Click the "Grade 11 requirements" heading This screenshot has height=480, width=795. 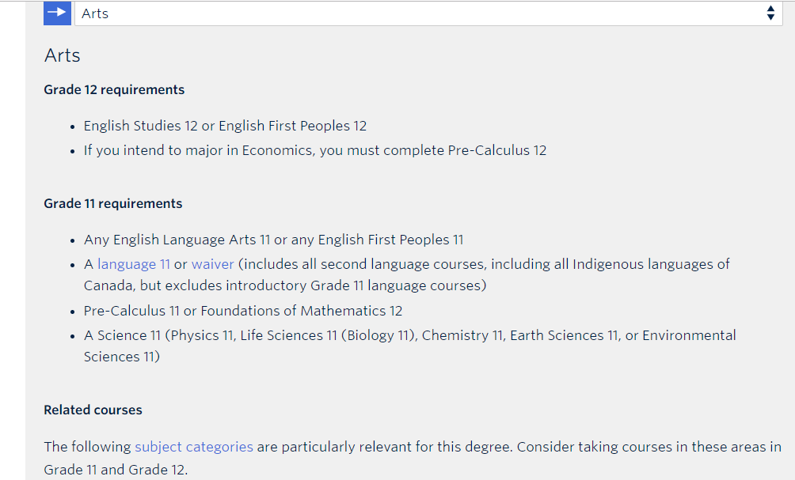pyautogui.click(x=113, y=203)
